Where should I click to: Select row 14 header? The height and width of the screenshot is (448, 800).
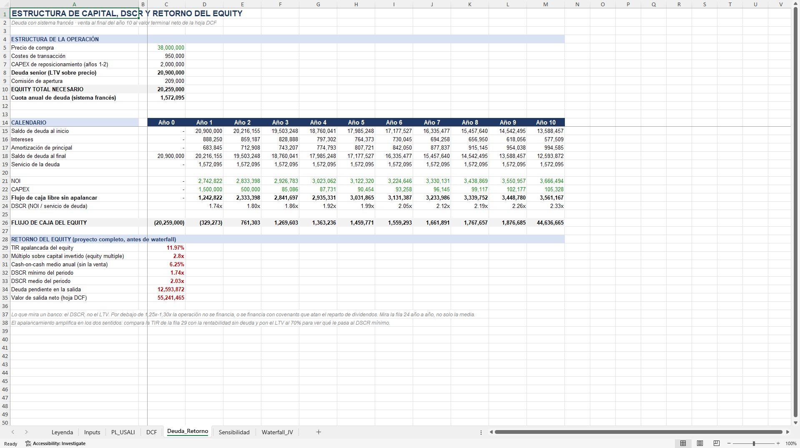tap(5, 123)
